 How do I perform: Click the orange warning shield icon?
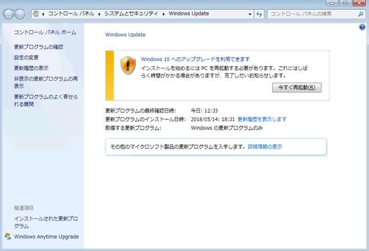click(x=128, y=65)
